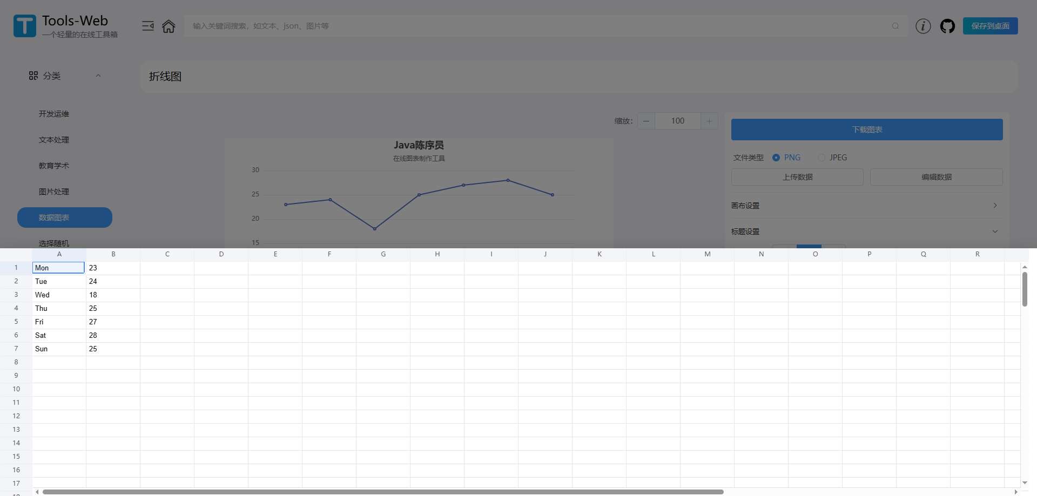Open the 文本处理 category
This screenshot has width=1037, height=496.
54,140
